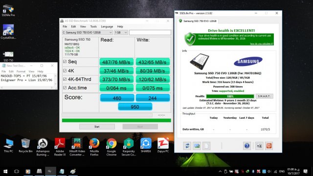This screenshot has height=176, width=313.
Task: Click the Notepad horizontal scrollbar
Action: tap(27, 88)
